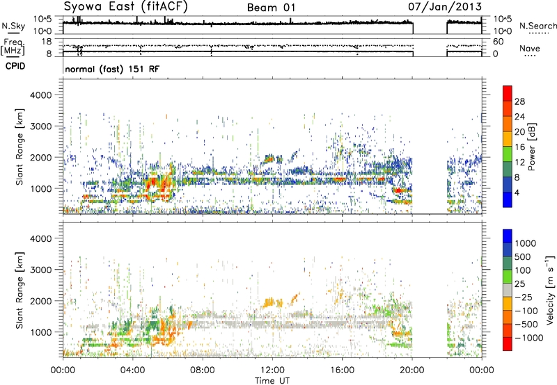Click the '12:00' time tick label
557x385 pixels.
point(272,370)
